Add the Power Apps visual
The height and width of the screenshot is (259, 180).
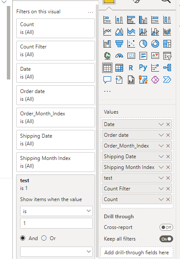pyautogui.click(x=155, y=80)
